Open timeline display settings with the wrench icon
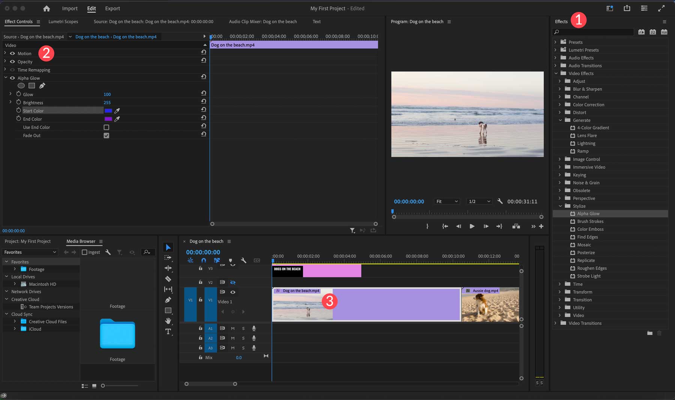The image size is (675, 400). (244, 260)
